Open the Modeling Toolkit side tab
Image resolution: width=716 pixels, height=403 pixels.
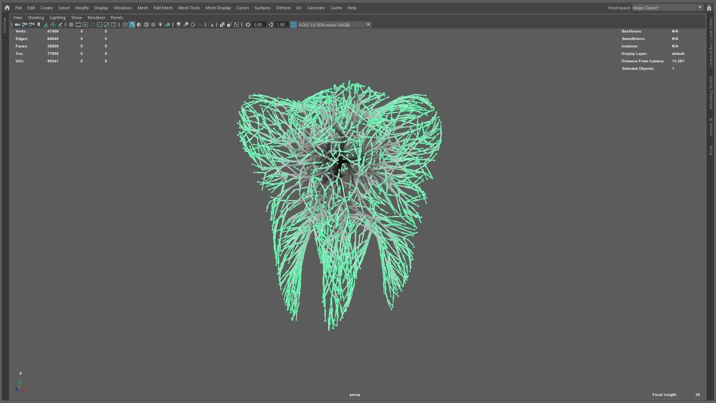[x=711, y=93]
